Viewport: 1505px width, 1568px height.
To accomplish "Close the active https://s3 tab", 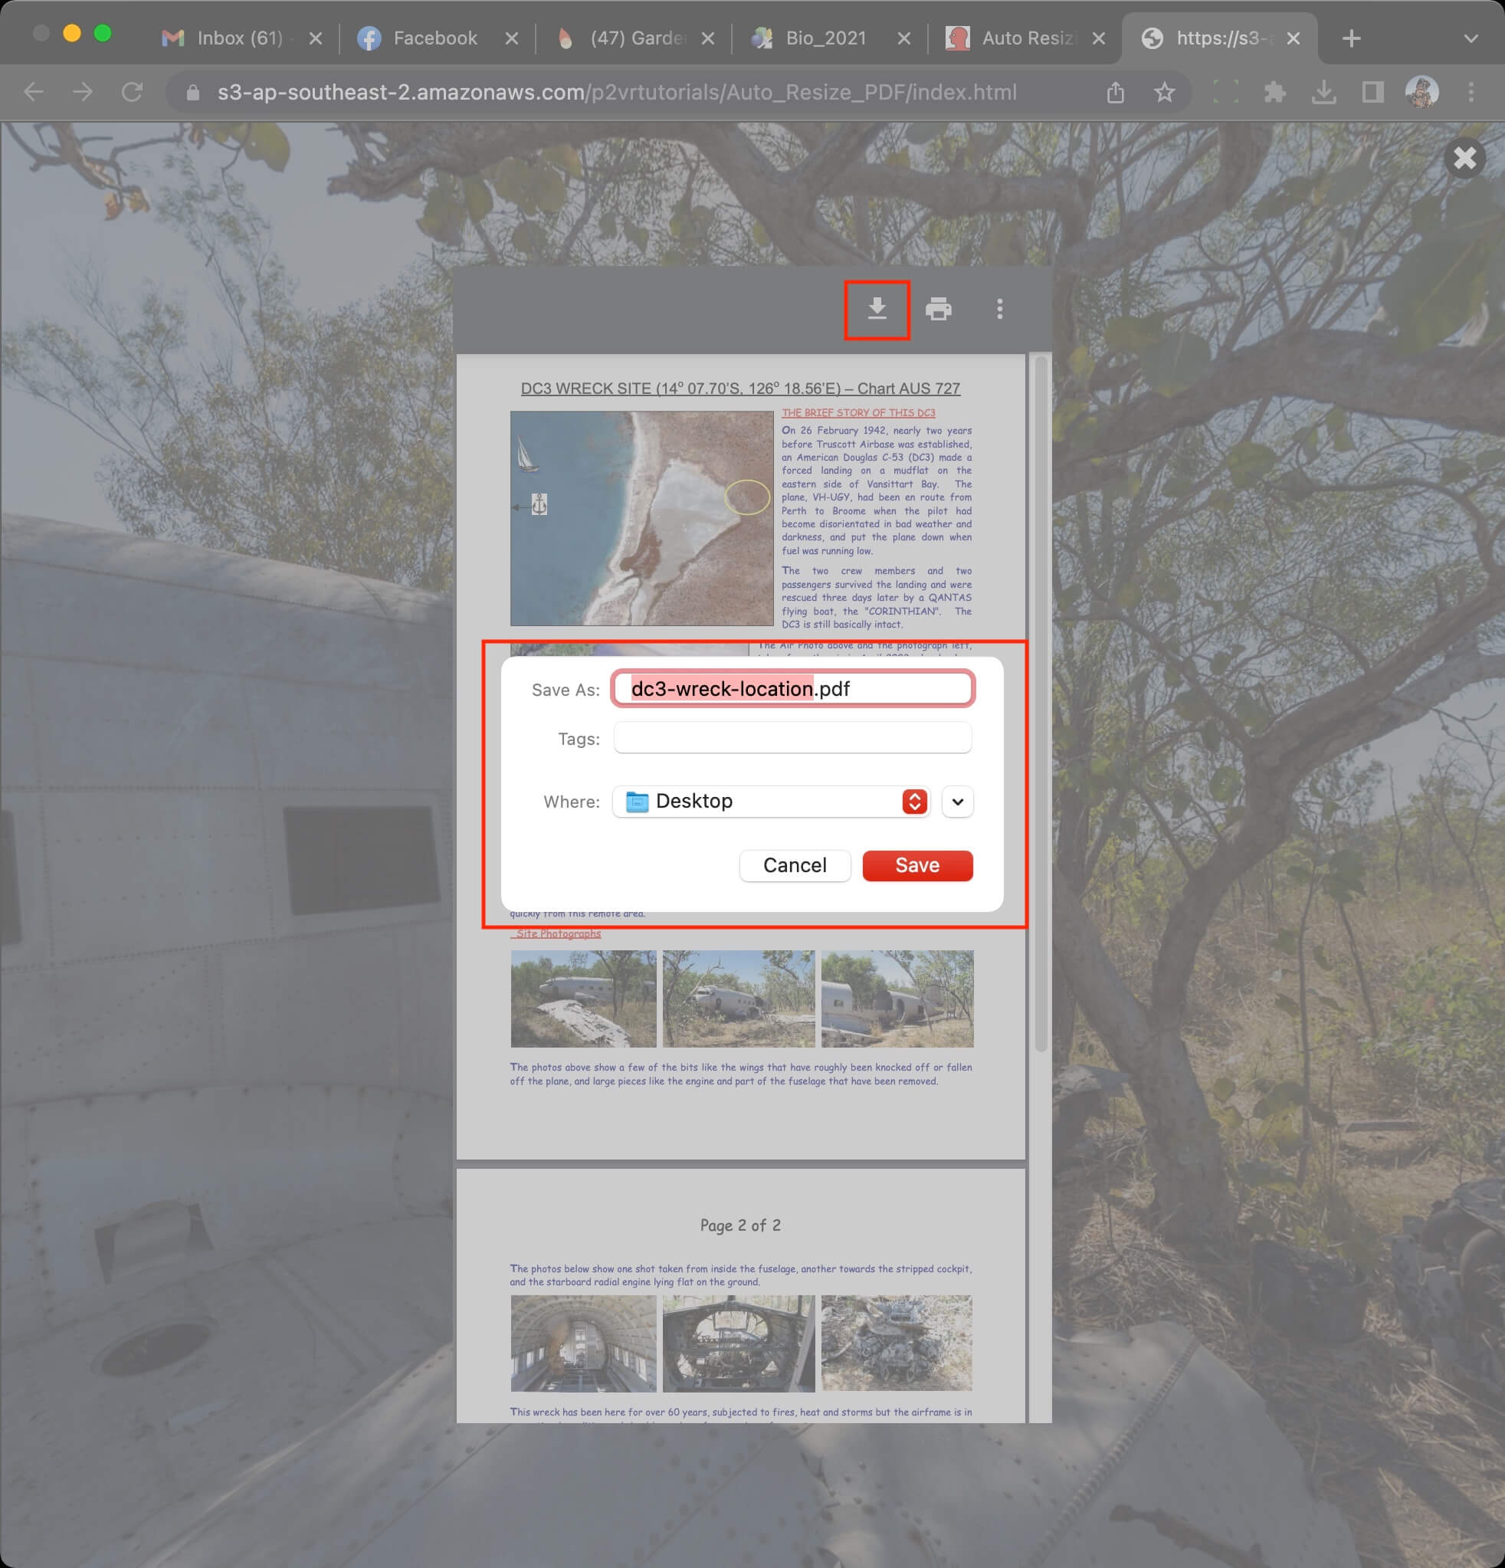I will click(1293, 38).
